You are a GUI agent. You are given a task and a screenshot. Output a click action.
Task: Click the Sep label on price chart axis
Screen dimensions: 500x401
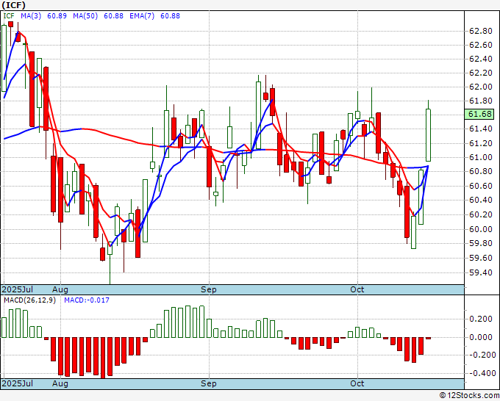[209, 289]
